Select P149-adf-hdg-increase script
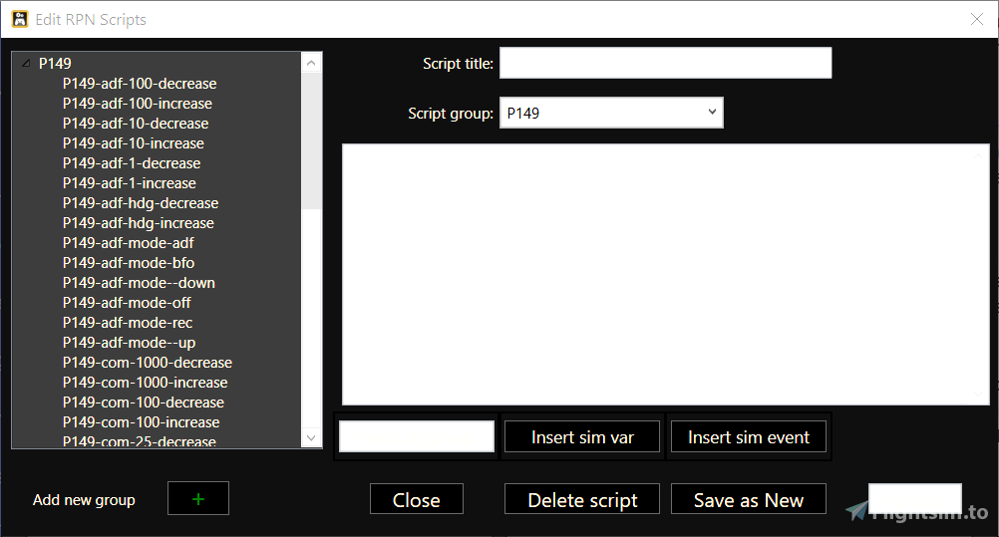 [139, 223]
